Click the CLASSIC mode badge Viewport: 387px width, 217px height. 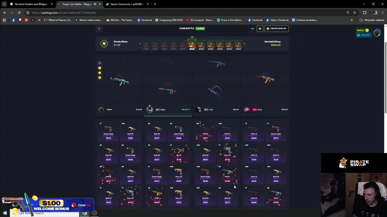click(x=200, y=29)
